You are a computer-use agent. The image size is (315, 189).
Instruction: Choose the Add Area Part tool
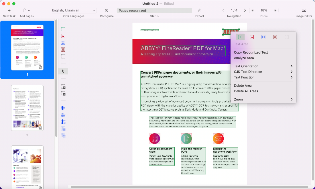[63, 87]
